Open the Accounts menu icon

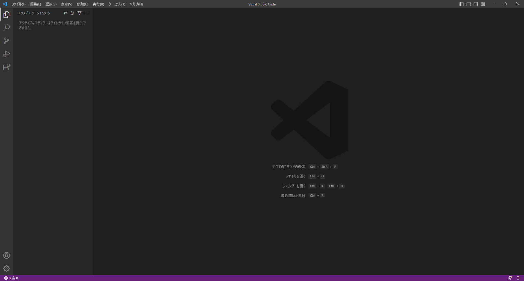[7, 255]
